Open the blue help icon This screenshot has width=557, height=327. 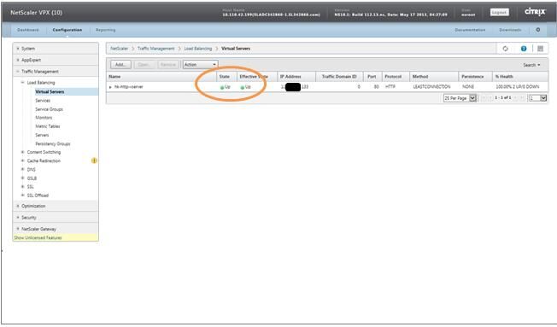click(x=524, y=49)
